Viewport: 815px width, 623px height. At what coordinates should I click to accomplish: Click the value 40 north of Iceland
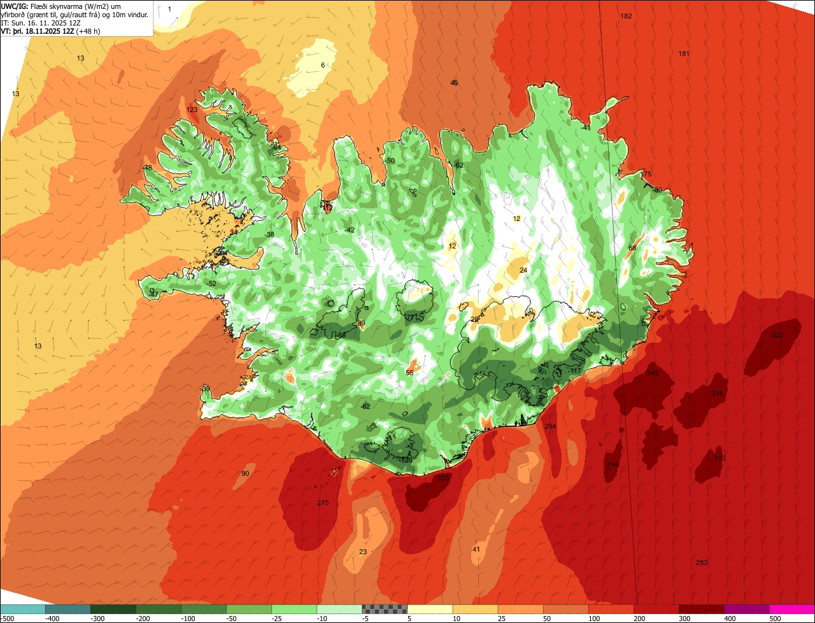454,83
